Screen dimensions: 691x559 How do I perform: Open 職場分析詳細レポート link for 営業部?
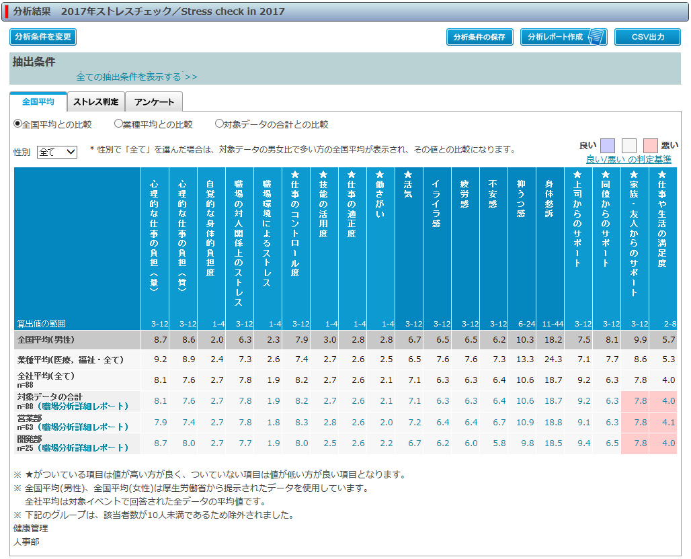coord(83,427)
